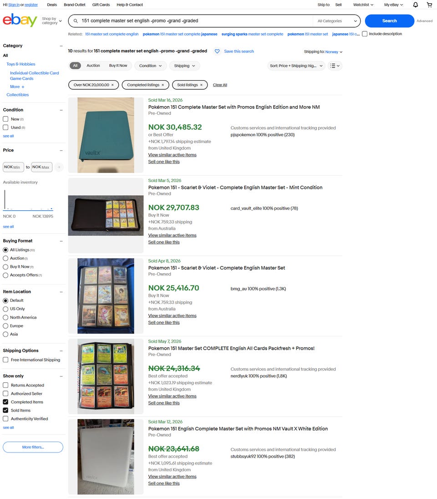
Task: Collapse the Item Location section
Action: point(61,292)
